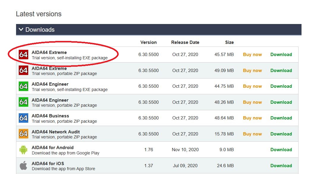Select AIDA64 Extreme title in ZIP package row
Image resolution: width=314 pixels, height=174 pixels.
[49, 68]
